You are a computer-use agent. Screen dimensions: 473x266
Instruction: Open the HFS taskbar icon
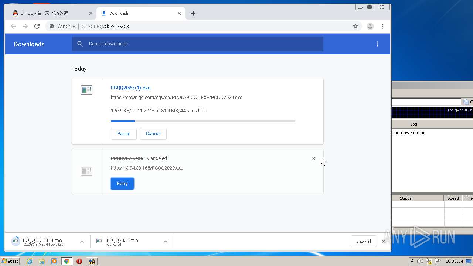[92, 261]
